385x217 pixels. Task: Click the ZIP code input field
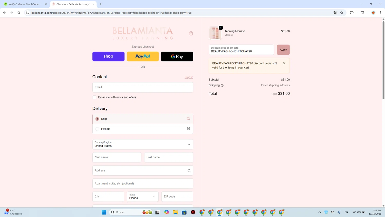tap(177, 196)
